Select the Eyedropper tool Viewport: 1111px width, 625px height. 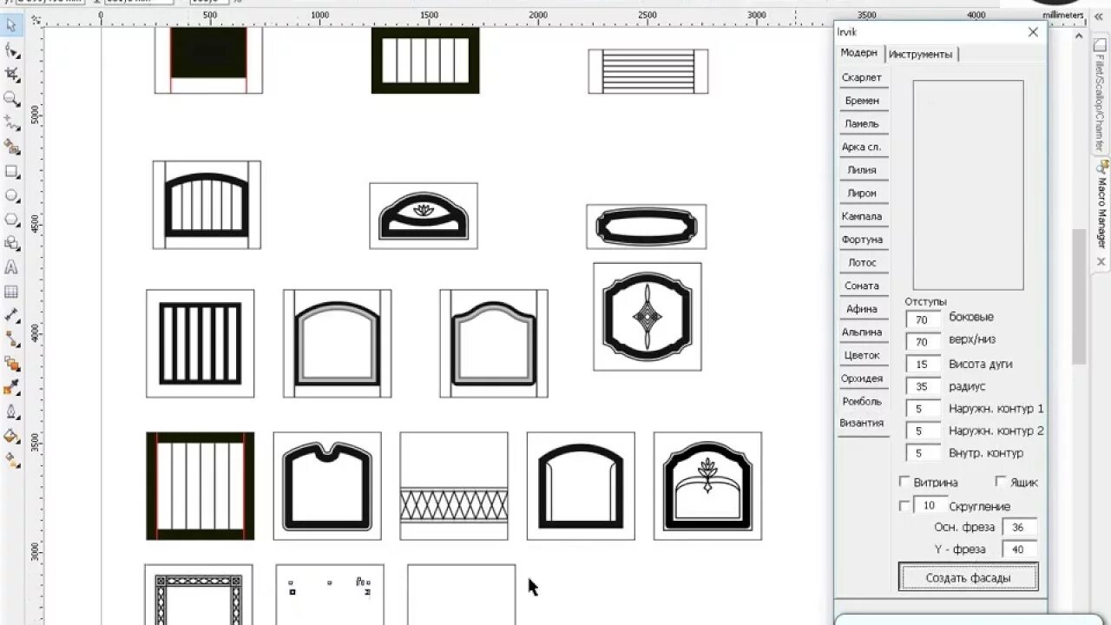[11, 387]
